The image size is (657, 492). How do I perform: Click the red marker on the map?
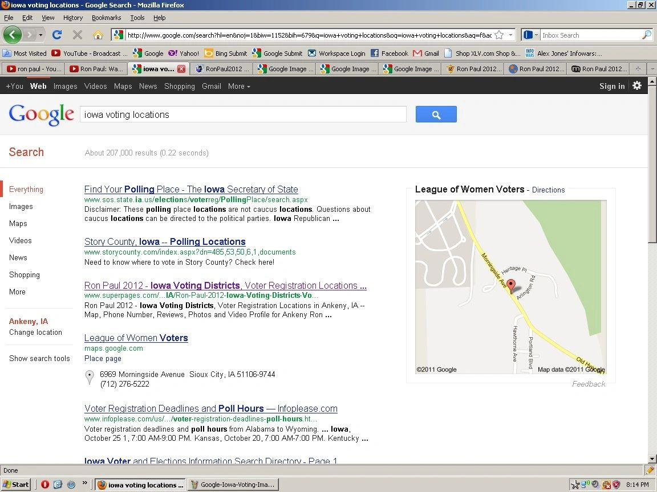coord(510,285)
